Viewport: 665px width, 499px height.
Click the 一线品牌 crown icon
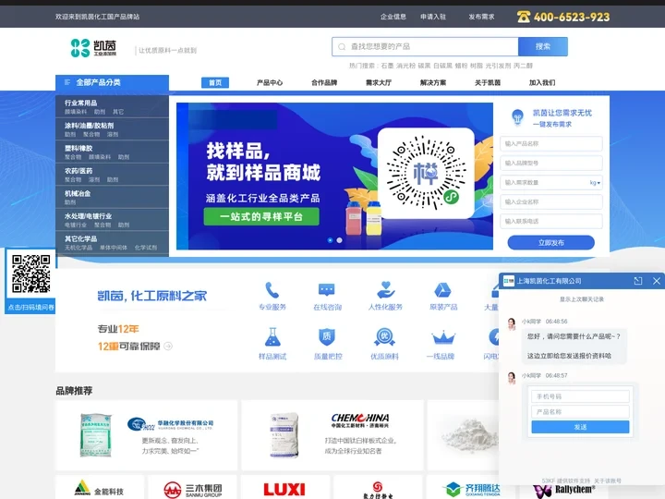442,338
